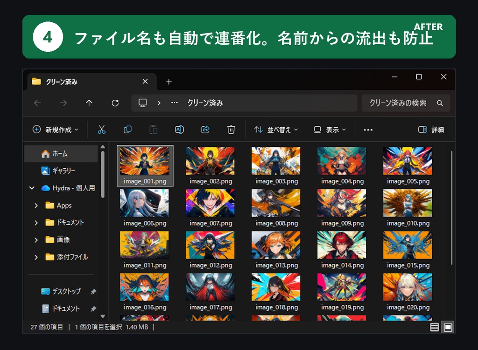Select the クリーン済み window tab
Screen dimensions: 478x350
tap(92, 82)
